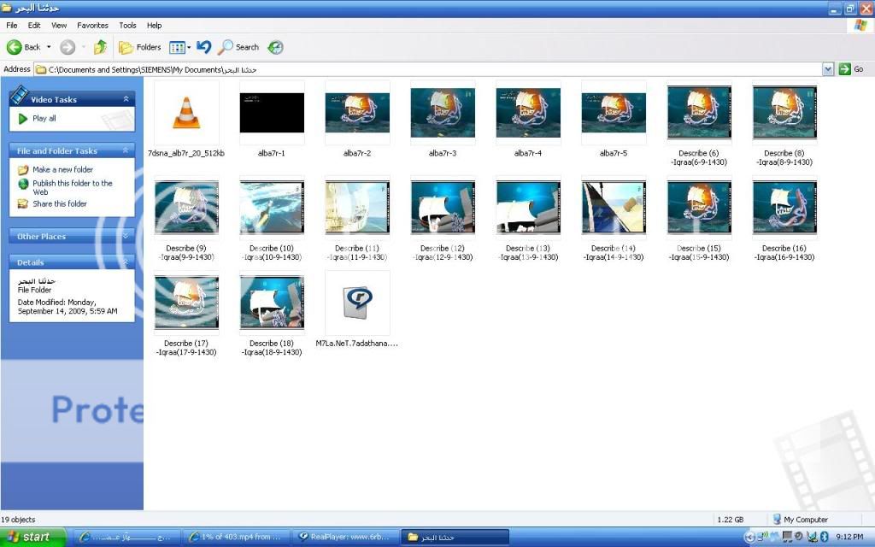Collapse the Video Tasks panel
Viewport: 875px width, 547px height.
click(126, 99)
